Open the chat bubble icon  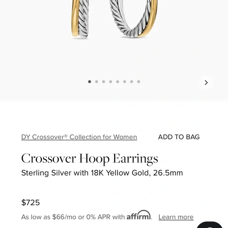210,225
